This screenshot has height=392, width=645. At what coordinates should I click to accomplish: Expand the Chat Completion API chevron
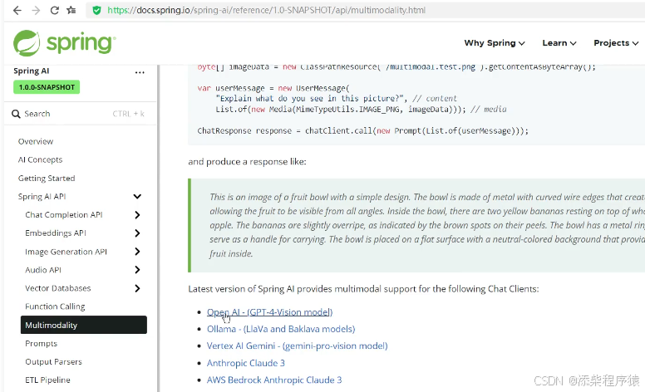tap(137, 214)
